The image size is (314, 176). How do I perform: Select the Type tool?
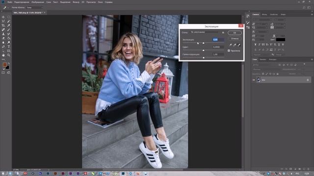point(9,47)
